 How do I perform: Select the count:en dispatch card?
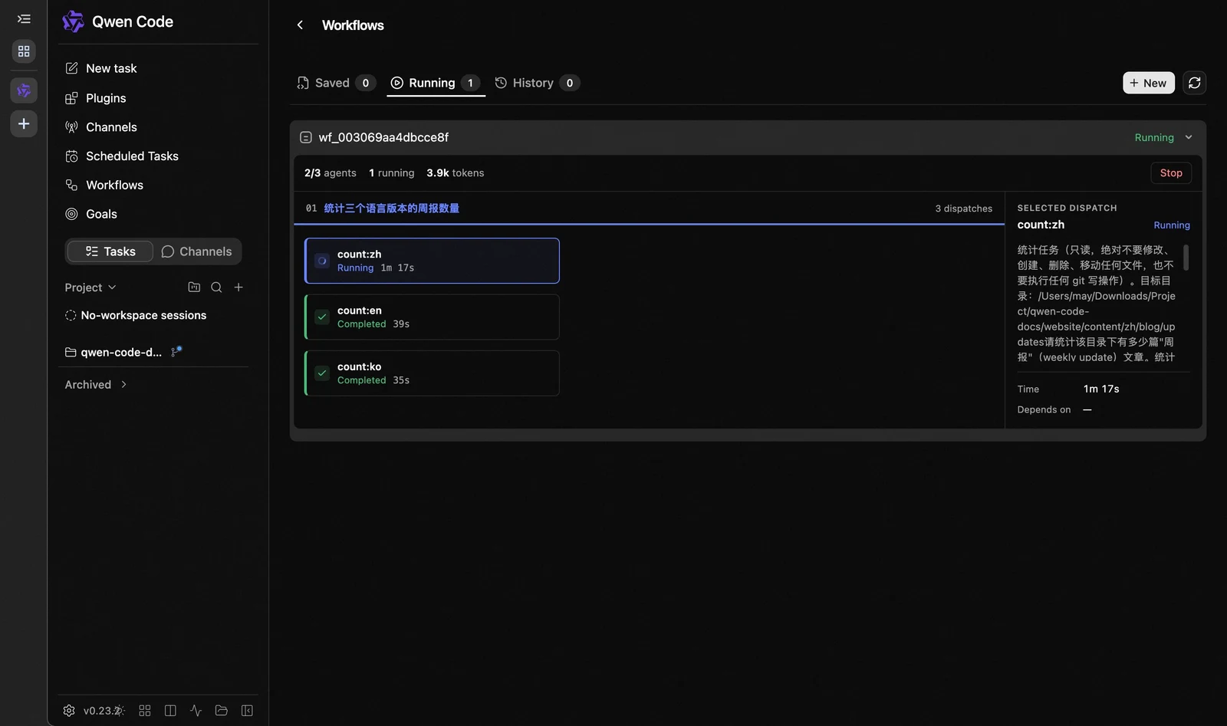[x=432, y=317]
